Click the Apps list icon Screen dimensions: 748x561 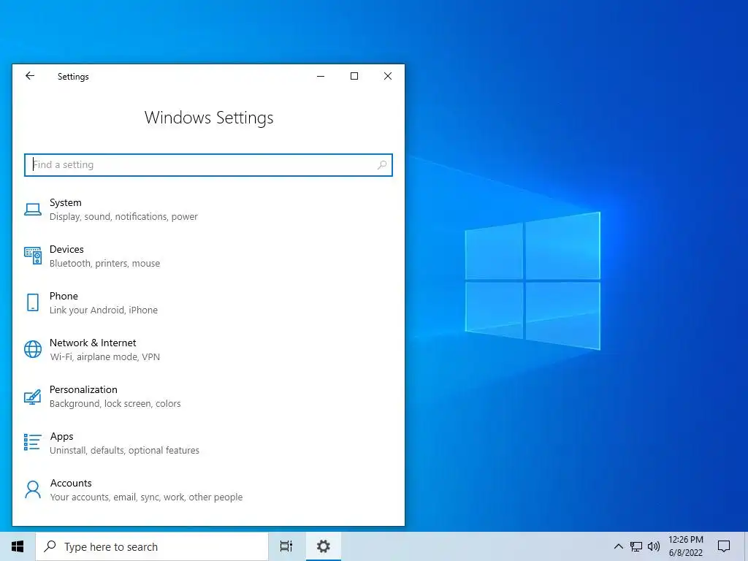click(32, 443)
